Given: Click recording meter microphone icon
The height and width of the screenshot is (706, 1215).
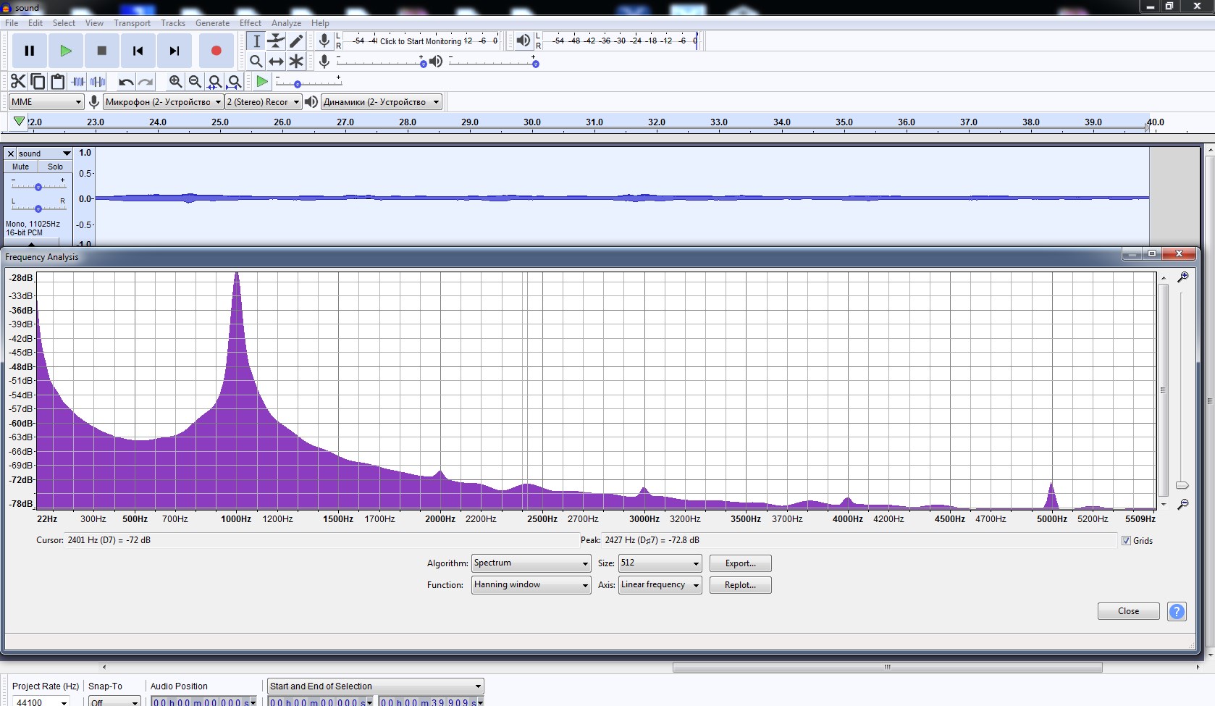Looking at the screenshot, I should (x=324, y=41).
